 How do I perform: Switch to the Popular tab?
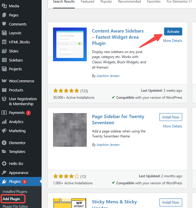[x=106, y=2]
